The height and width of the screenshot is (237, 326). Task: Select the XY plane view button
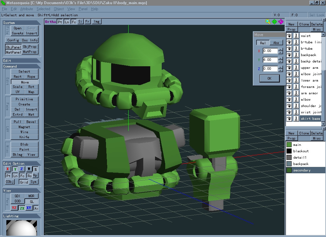(x=29, y=208)
